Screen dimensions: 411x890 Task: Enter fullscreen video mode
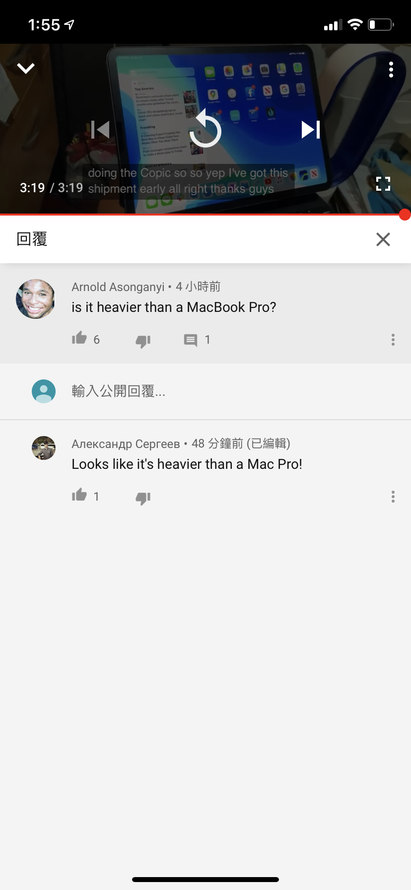pos(383,184)
